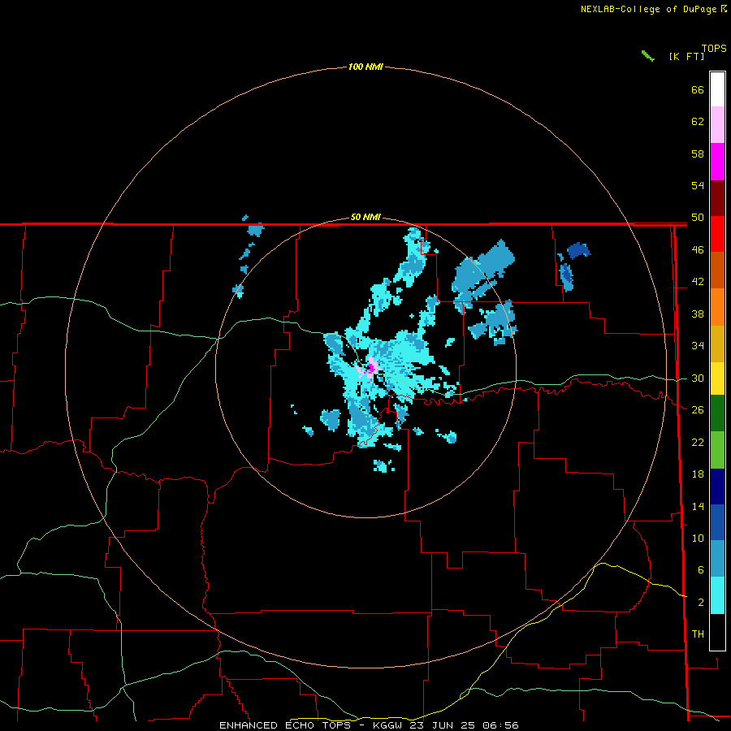Click the green marker icon beside K FT
The width and height of the screenshot is (731, 731).
[648, 56]
